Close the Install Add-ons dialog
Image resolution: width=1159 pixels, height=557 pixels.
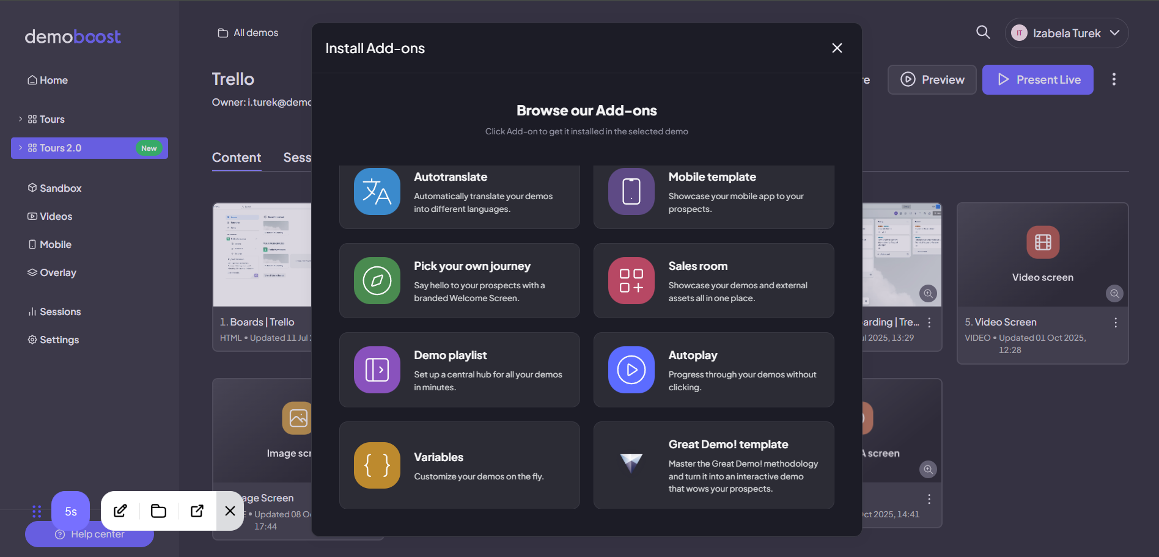click(837, 48)
